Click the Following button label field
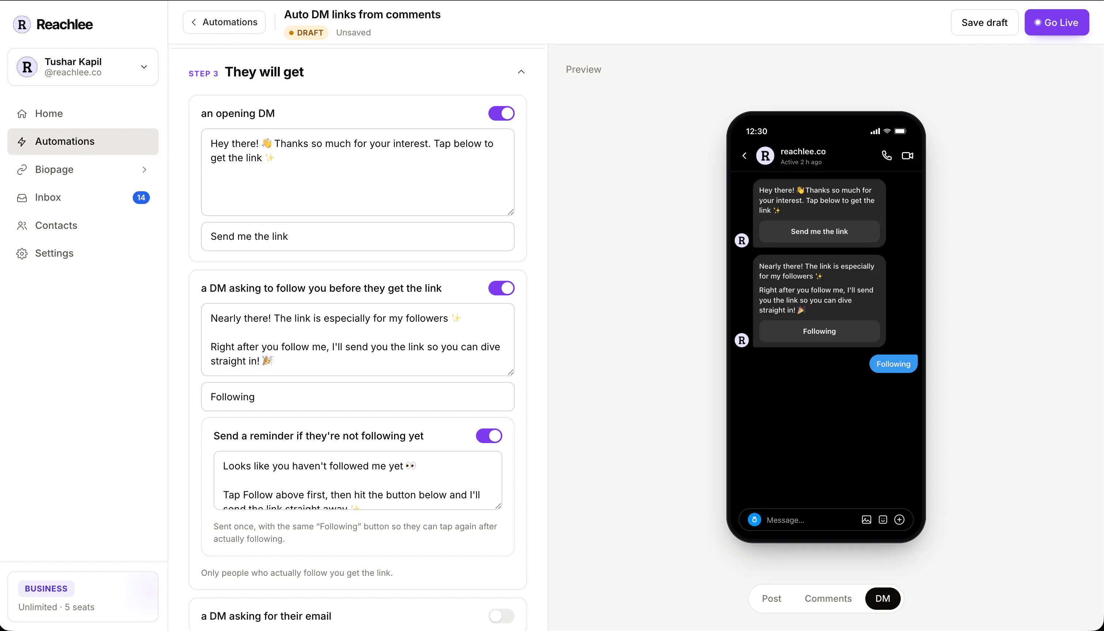 click(x=358, y=397)
